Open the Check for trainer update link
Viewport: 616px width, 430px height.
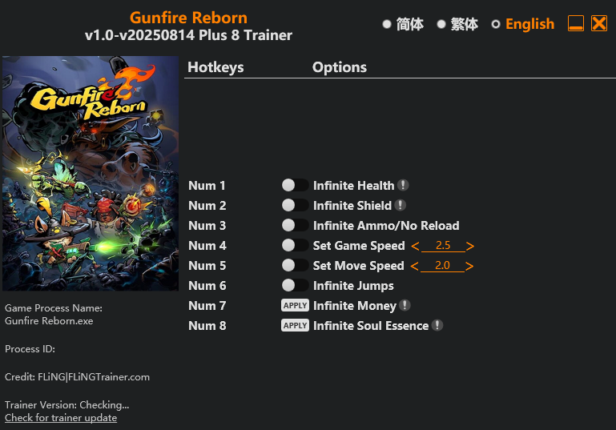61,418
